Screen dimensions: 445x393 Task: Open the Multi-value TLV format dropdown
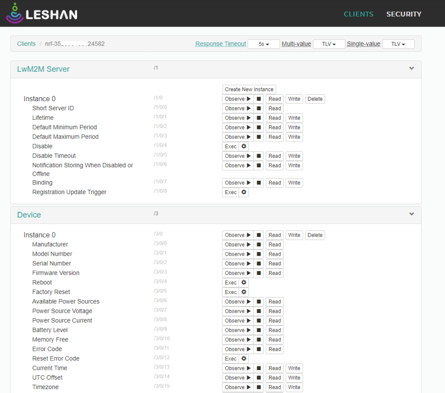pyautogui.click(x=329, y=44)
